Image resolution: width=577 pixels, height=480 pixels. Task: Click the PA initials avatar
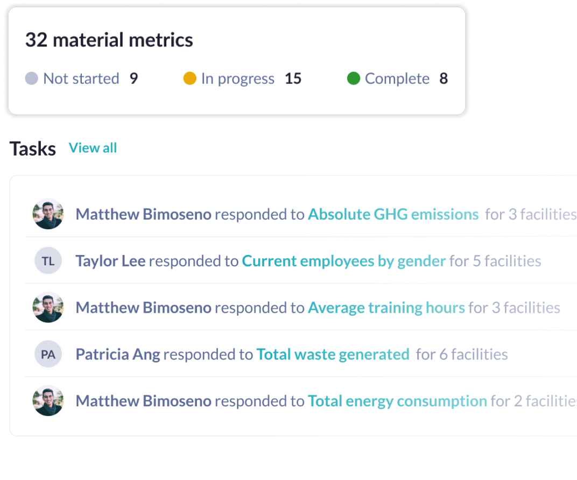48,354
